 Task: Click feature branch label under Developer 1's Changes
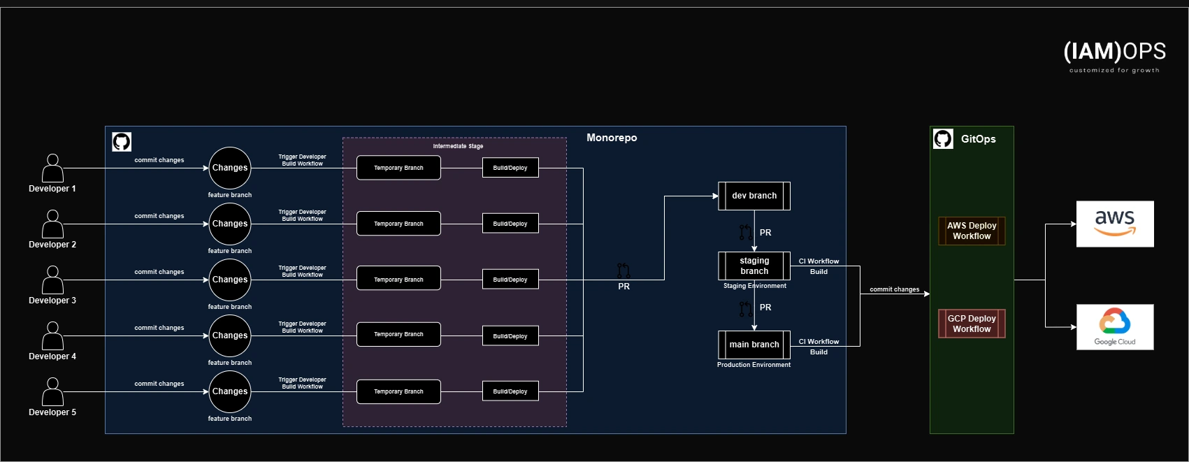pos(230,195)
